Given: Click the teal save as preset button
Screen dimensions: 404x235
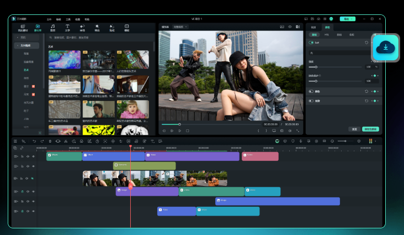Looking at the screenshot, I should point(370,129).
